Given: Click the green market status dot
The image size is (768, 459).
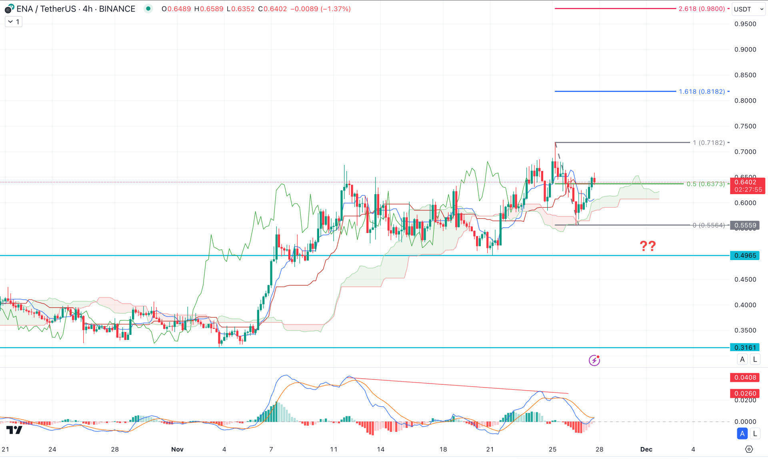Looking at the screenshot, I should click(148, 9).
